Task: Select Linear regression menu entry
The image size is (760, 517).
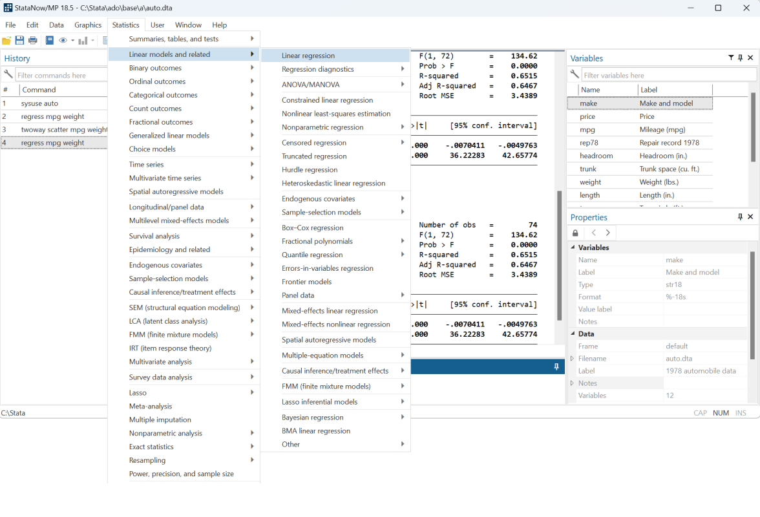Action: 308,56
